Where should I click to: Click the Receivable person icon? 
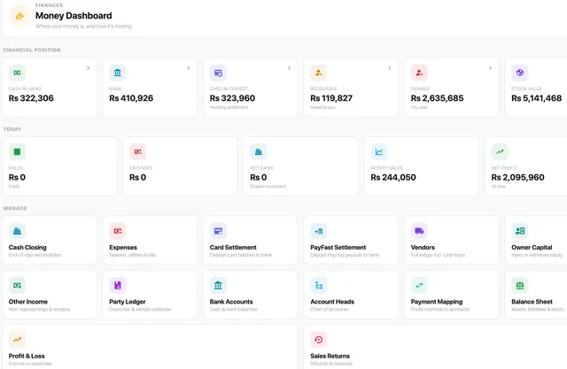tap(319, 73)
